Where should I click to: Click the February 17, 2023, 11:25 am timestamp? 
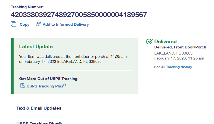point(179,58)
